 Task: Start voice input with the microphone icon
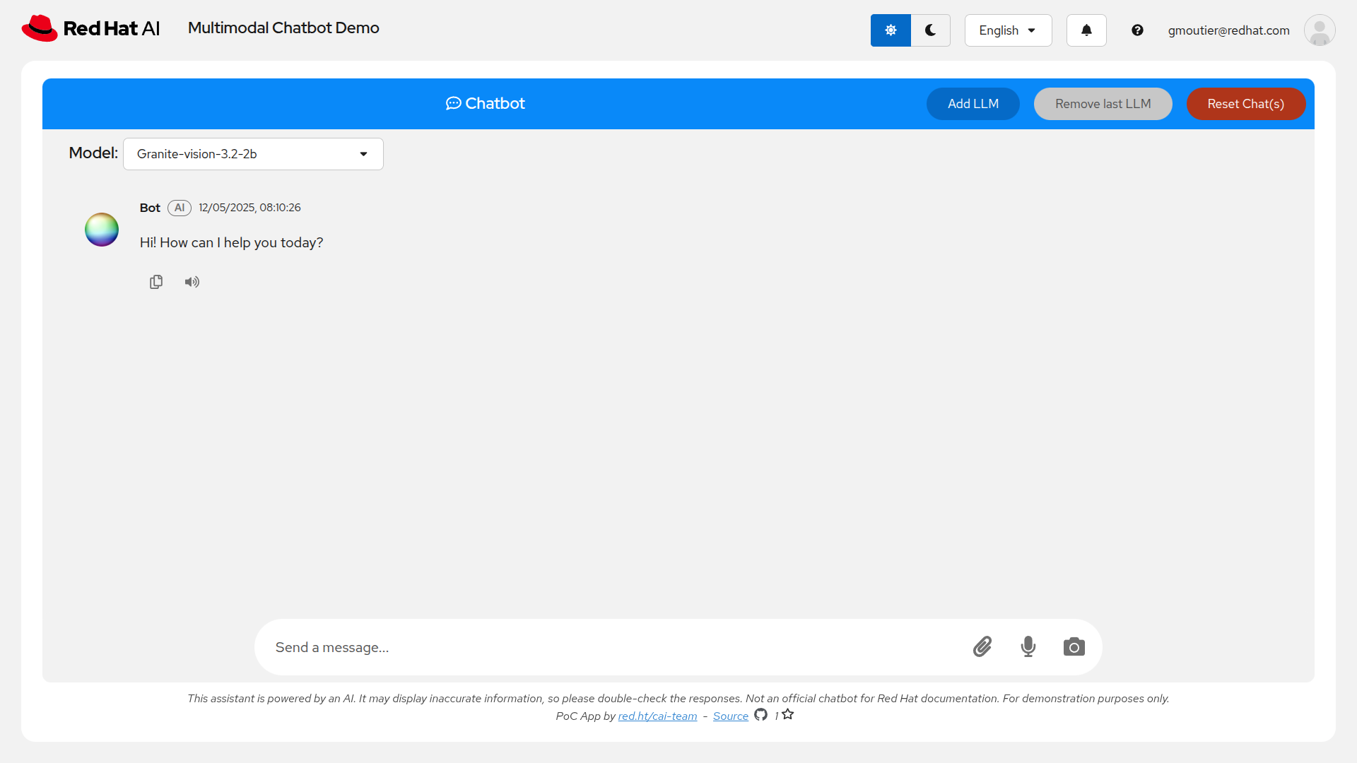click(1028, 646)
